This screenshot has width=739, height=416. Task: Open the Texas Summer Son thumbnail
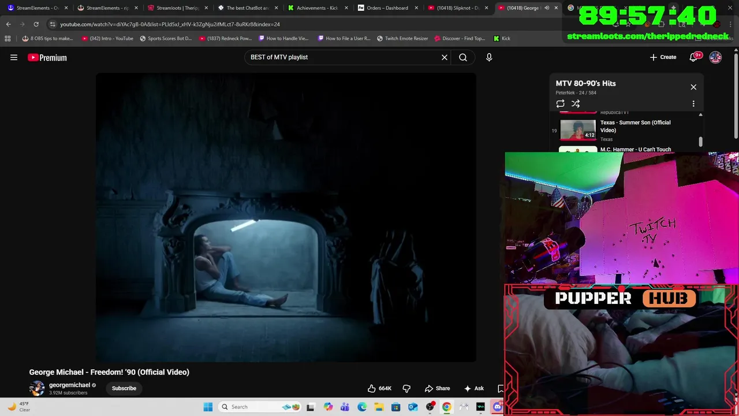coord(578,130)
